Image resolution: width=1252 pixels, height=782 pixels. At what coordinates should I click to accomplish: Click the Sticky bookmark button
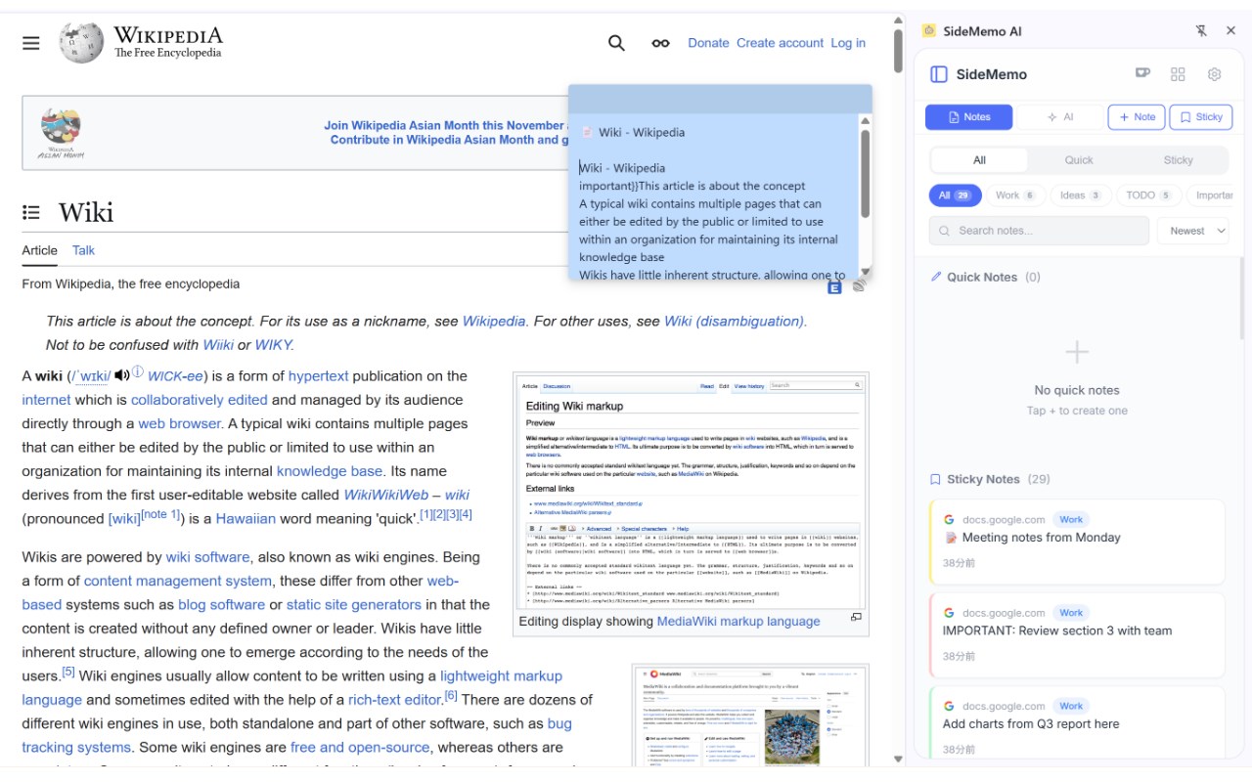(1201, 117)
